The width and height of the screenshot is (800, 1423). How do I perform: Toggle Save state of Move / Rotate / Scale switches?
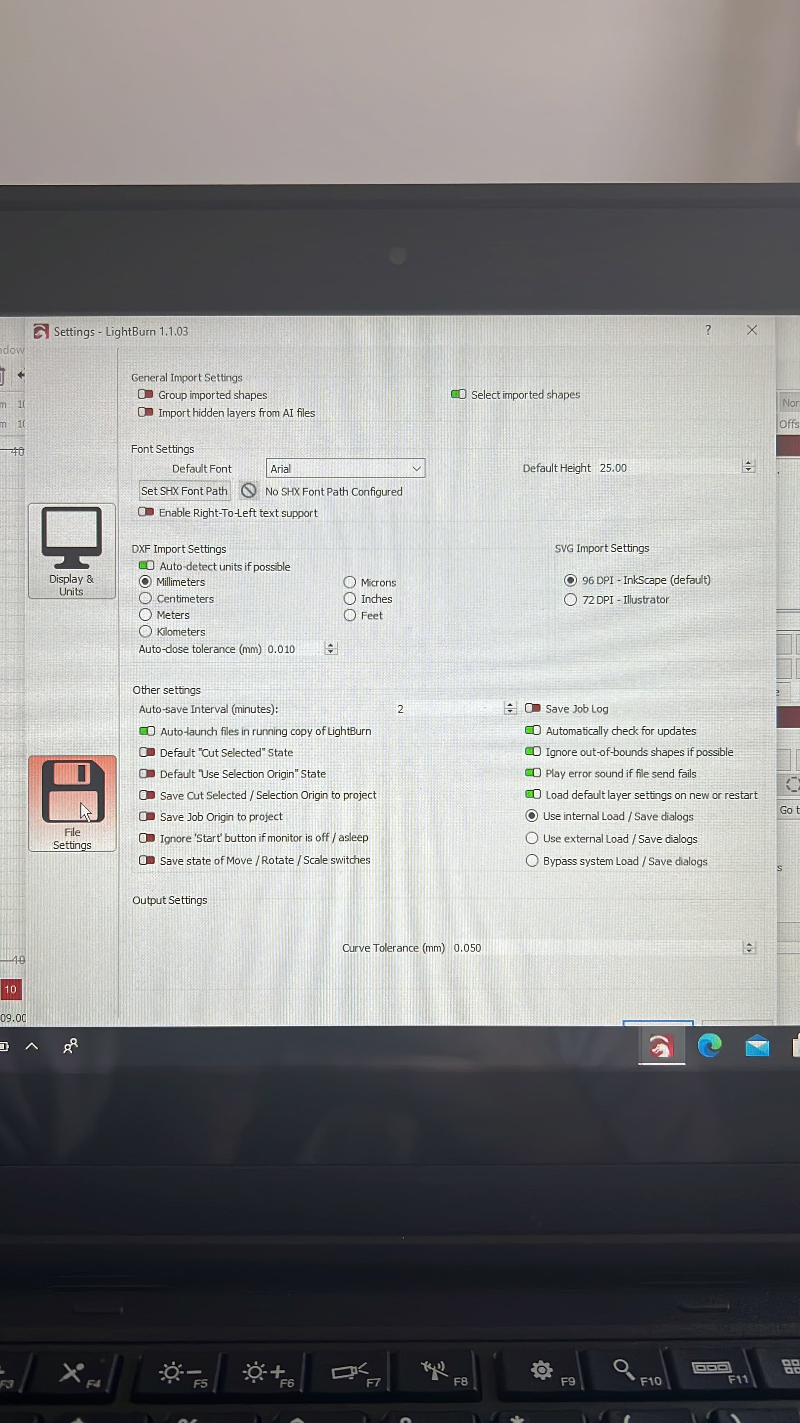[147, 860]
